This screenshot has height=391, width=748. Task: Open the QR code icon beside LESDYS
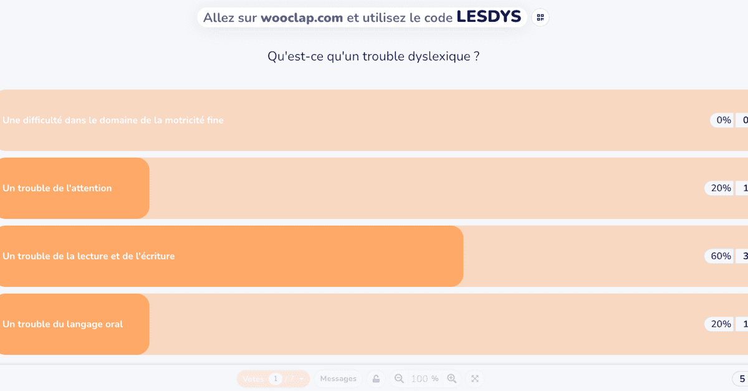[540, 17]
